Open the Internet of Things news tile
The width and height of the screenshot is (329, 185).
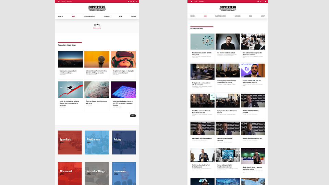[x=97, y=173]
